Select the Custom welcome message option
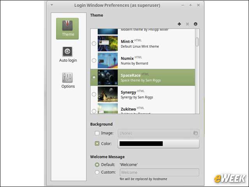249x187 pixels. (x=97, y=172)
